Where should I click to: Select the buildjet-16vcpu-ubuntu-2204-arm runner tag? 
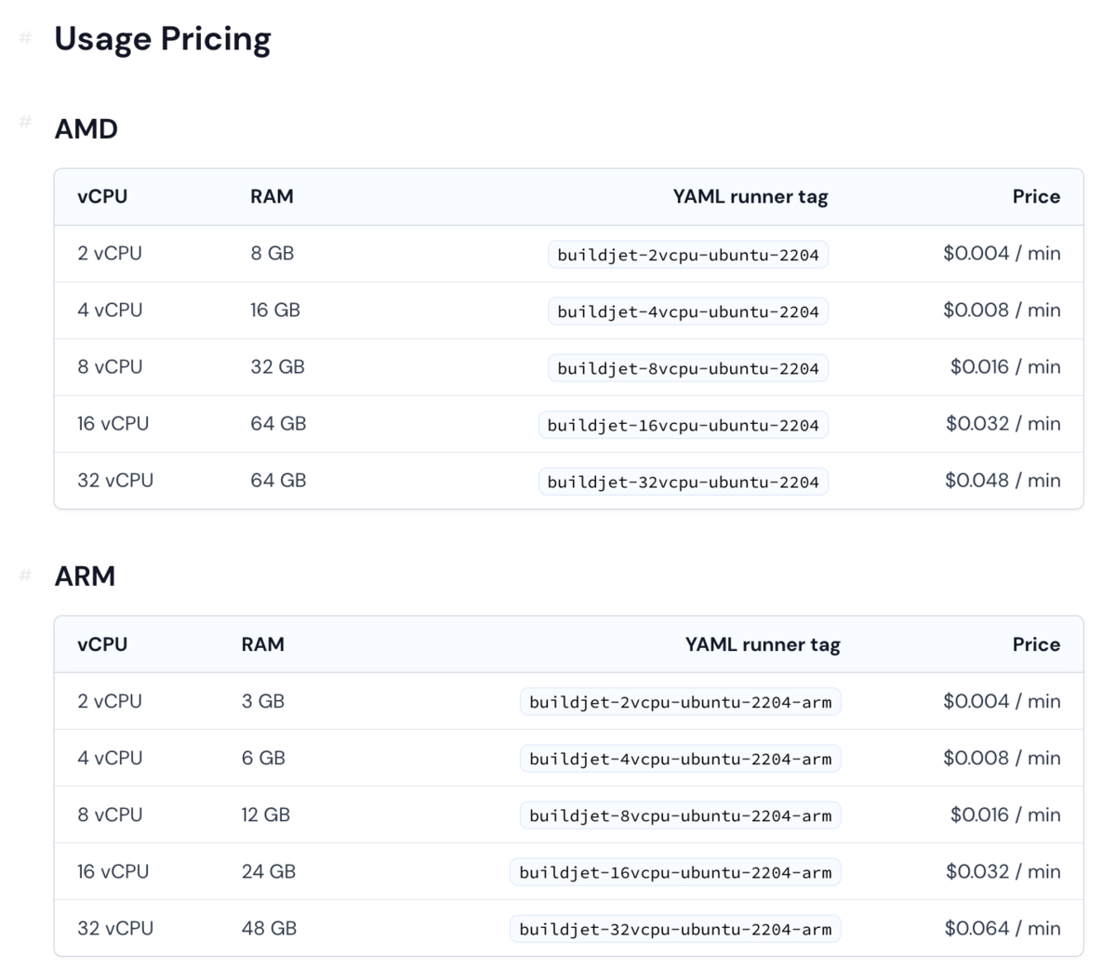(x=675, y=872)
